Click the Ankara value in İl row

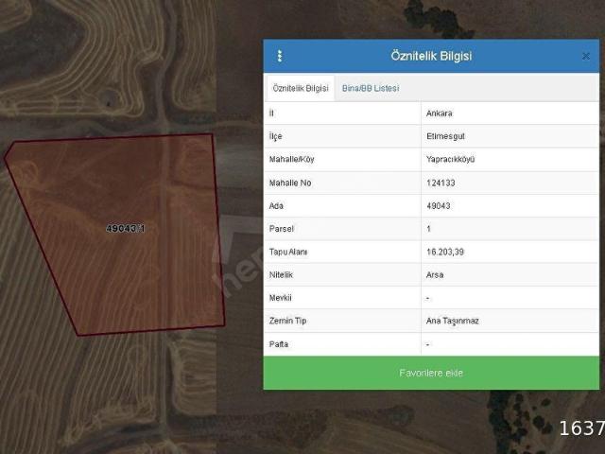click(440, 113)
